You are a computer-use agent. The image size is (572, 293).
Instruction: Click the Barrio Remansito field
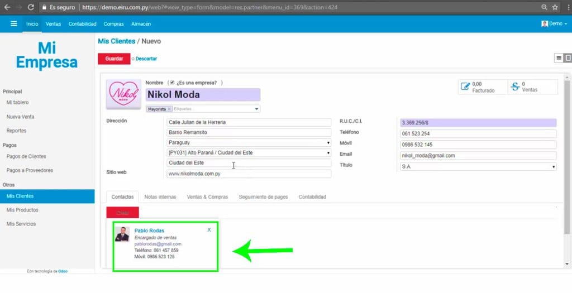(x=249, y=132)
